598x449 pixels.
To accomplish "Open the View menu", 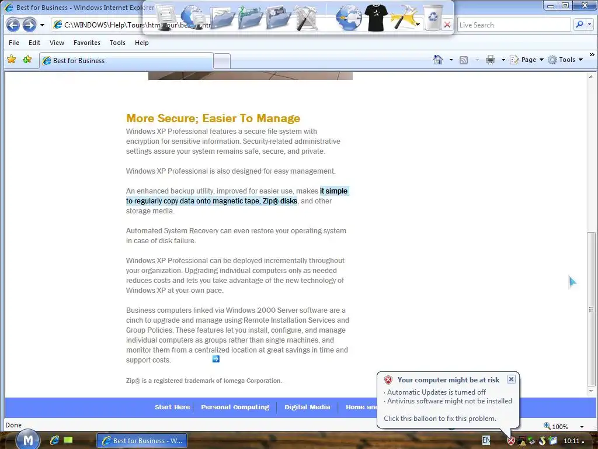I will point(57,43).
